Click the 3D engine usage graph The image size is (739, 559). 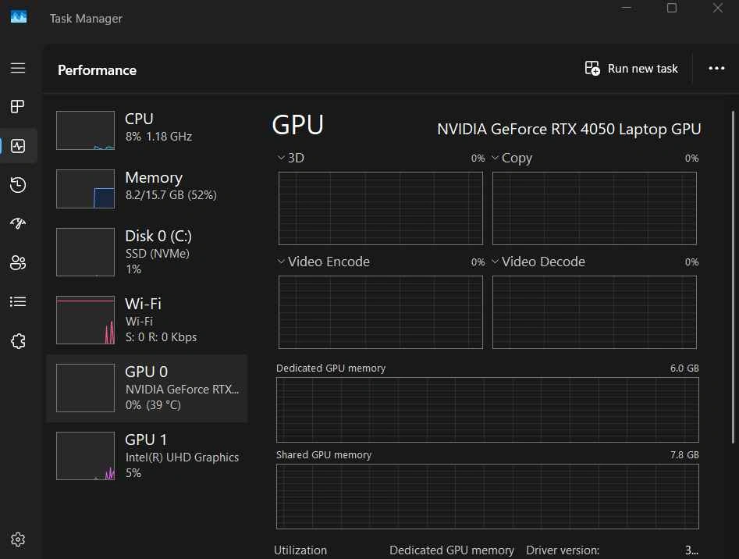pyautogui.click(x=381, y=208)
